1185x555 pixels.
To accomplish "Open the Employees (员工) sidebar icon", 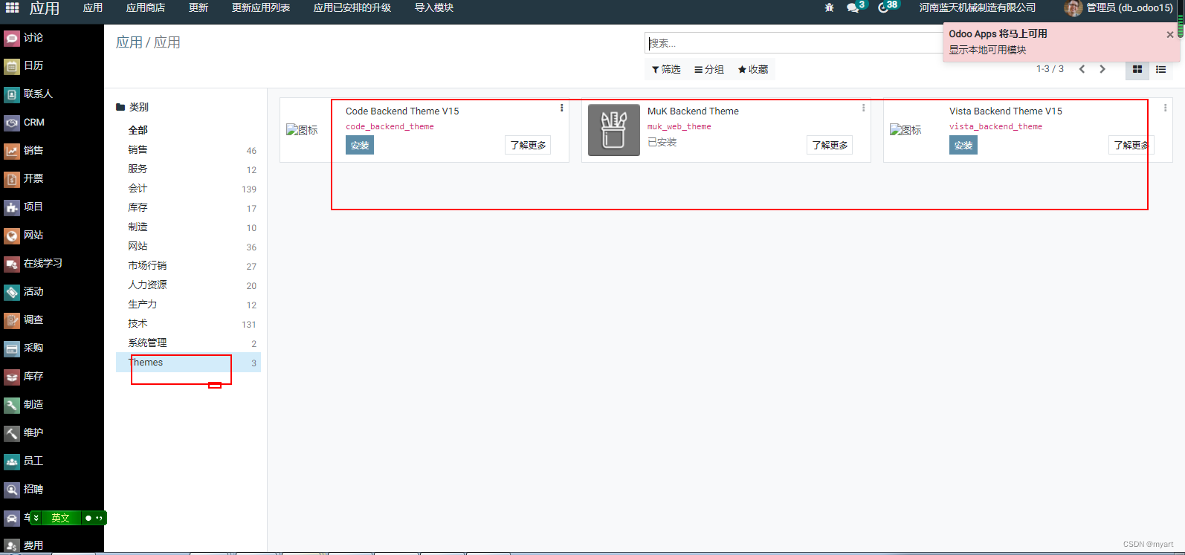I will pyautogui.click(x=12, y=461).
